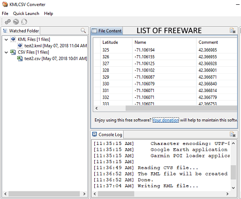This screenshot has height=199, width=241.
Task: Click the KML Files folder icon
Action: tap(13, 39)
